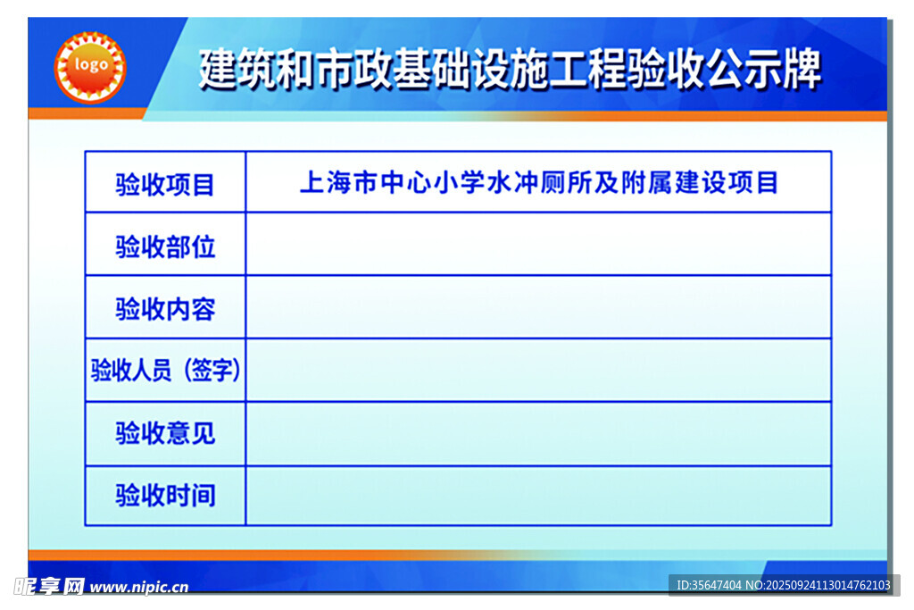Select the 建筑和市政基础设施工程验收公示牌 title
This screenshot has width=914, height=610.
point(510,71)
